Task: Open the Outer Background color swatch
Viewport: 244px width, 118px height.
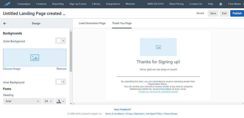Action: point(60,41)
